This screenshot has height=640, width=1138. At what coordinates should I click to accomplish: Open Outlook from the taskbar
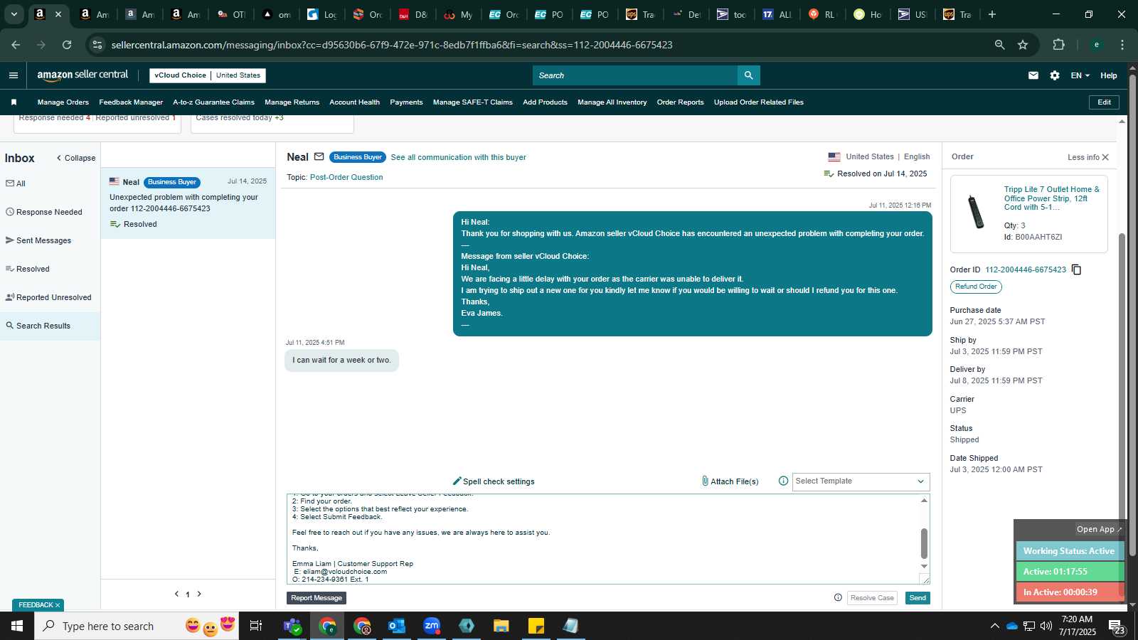[x=396, y=626]
